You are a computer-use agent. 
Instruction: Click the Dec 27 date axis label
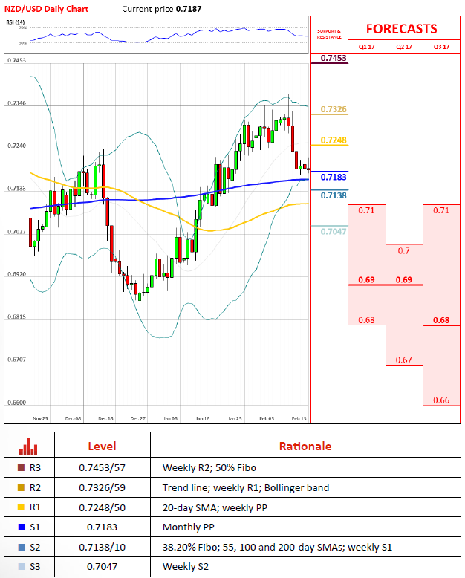138,418
